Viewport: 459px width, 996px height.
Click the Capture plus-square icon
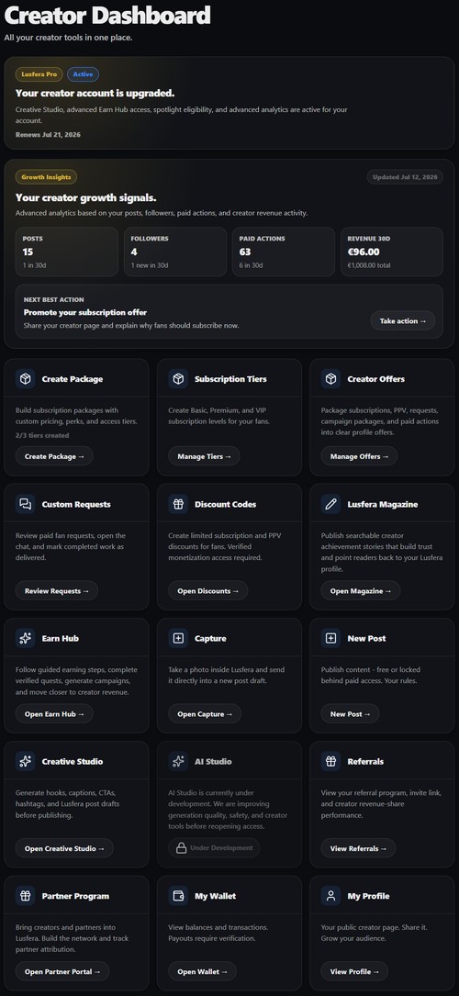pyautogui.click(x=178, y=638)
